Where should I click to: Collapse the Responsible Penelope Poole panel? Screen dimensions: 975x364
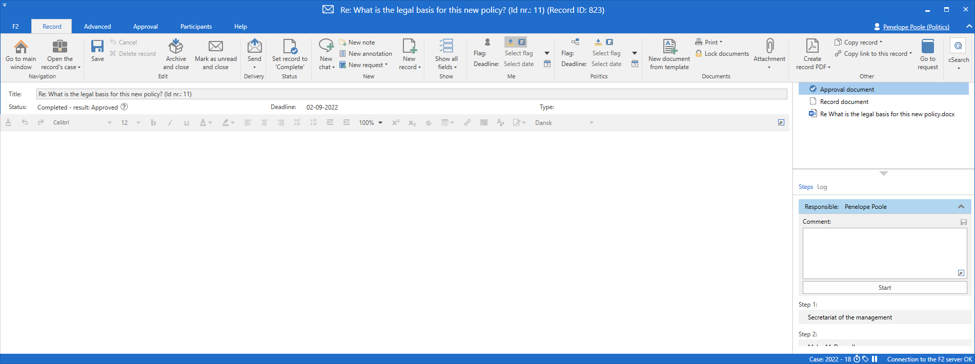[x=961, y=207]
